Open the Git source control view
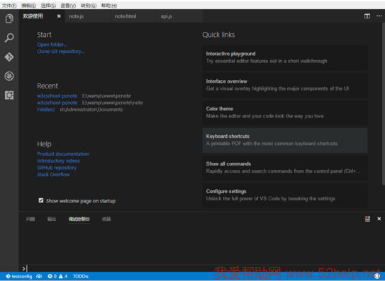Viewport: 385px width, 281px height. pyautogui.click(x=9, y=57)
